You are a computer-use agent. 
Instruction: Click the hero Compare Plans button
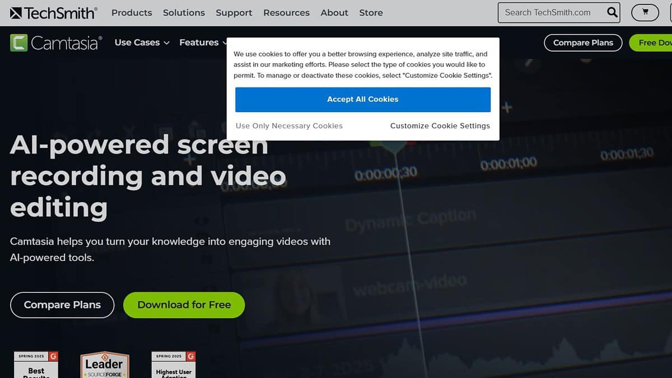tap(62, 305)
